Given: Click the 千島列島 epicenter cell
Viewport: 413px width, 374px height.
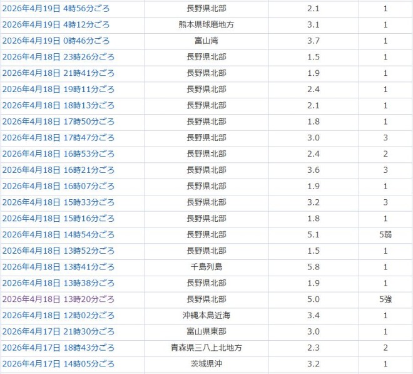Looking at the screenshot, I should pos(206,267).
